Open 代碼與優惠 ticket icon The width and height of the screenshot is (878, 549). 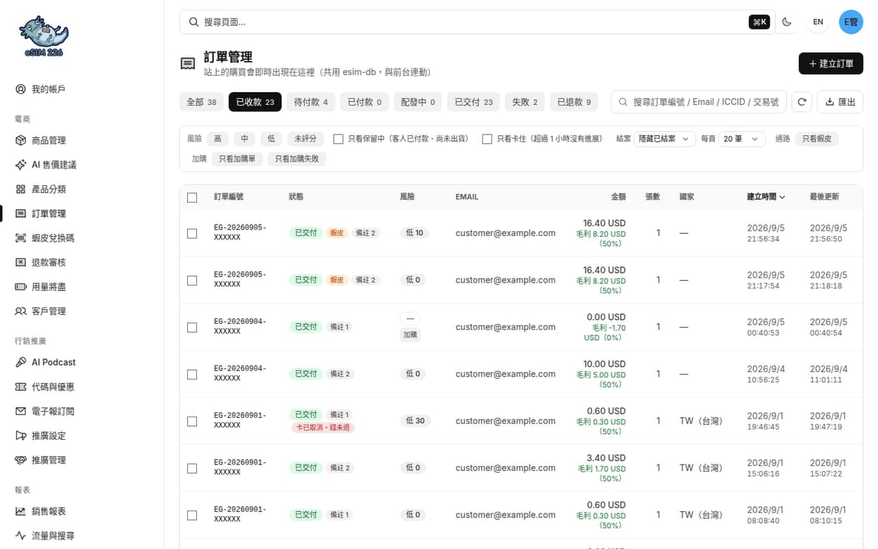point(21,387)
